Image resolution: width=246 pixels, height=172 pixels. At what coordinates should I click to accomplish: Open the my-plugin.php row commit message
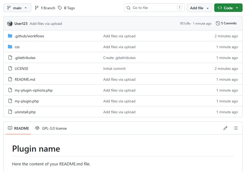119,101
